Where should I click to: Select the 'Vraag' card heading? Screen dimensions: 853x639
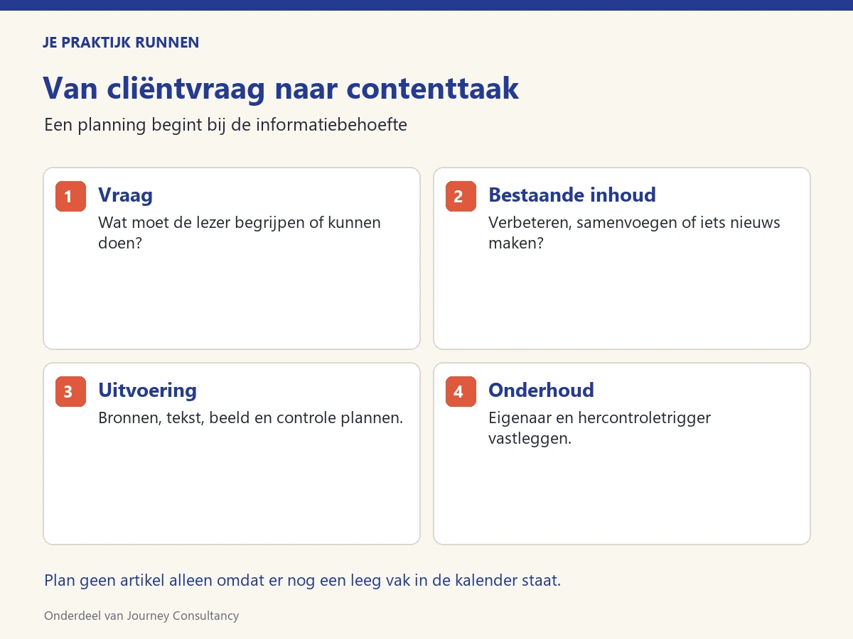pos(125,195)
